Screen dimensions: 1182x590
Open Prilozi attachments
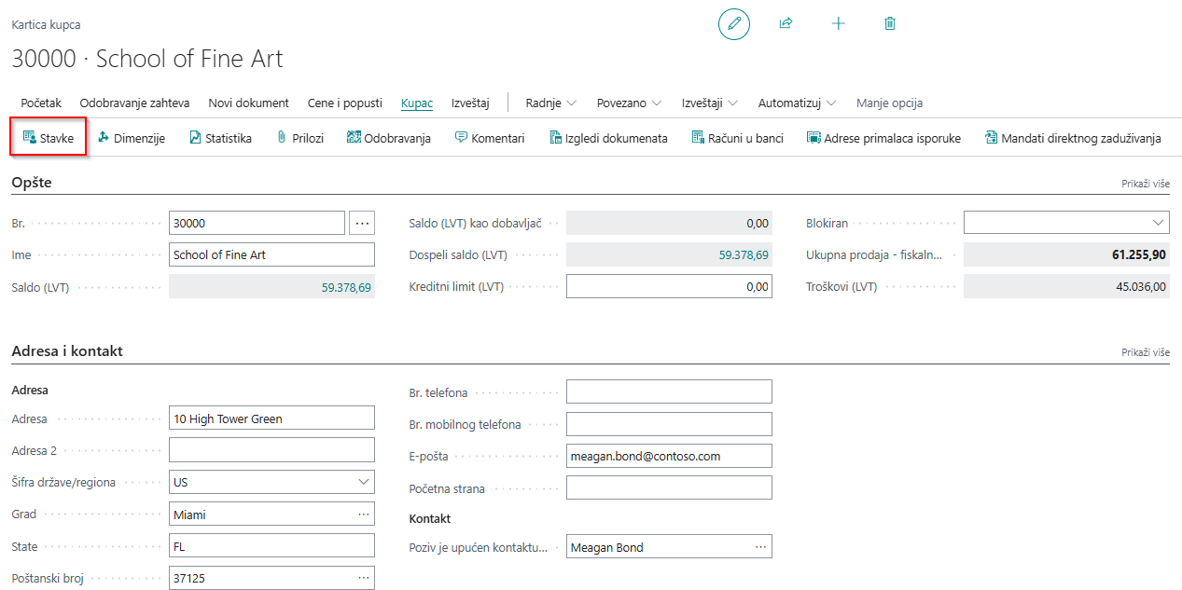pyautogui.click(x=300, y=138)
